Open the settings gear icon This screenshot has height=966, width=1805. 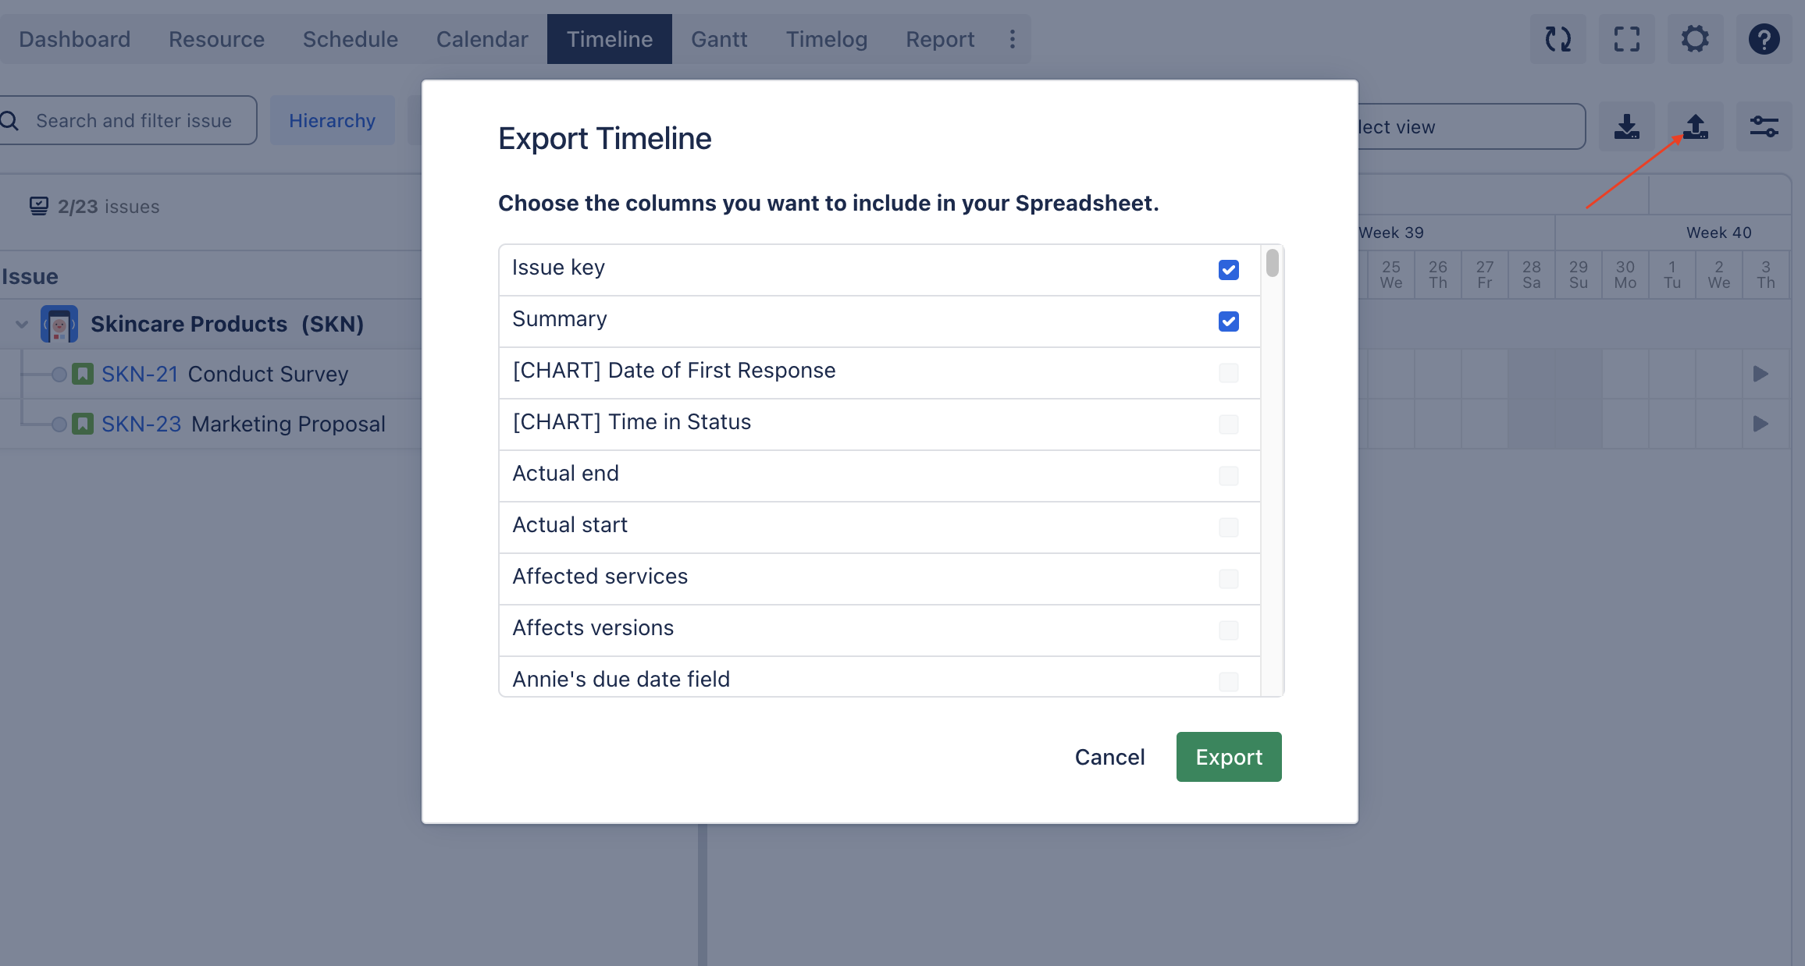(1695, 39)
